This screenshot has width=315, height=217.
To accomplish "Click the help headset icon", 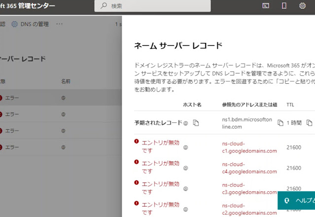I will point(287,200).
